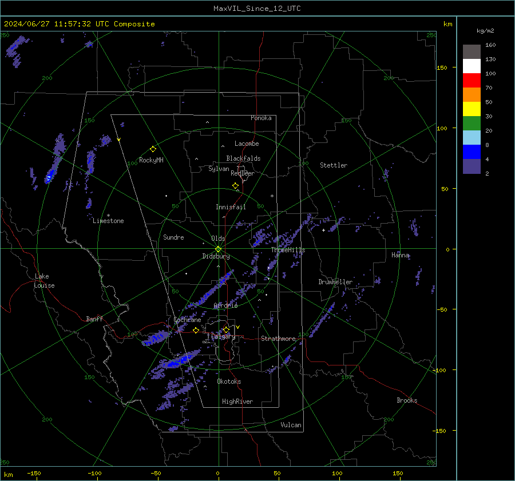Click the Blackfalds city label

coord(243,158)
